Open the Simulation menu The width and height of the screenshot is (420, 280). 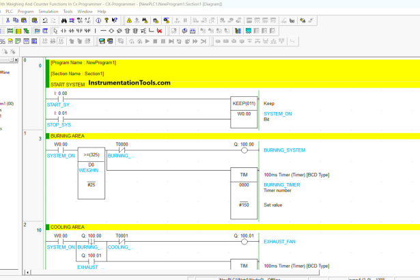point(48,12)
